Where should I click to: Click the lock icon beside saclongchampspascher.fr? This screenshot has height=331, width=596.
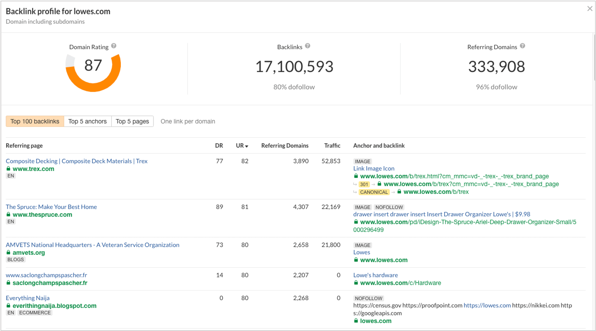click(x=8, y=283)
